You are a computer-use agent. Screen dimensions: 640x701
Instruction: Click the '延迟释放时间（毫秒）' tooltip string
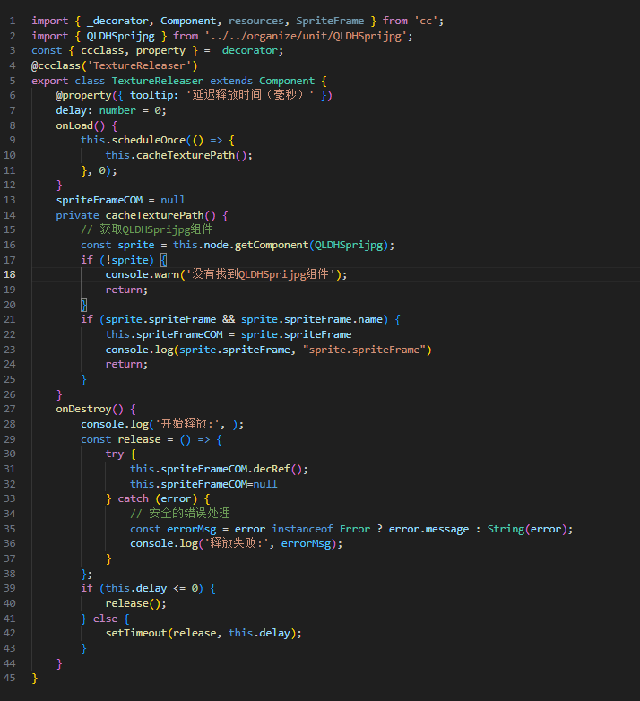pyautogui.click(x=249, y=95)
